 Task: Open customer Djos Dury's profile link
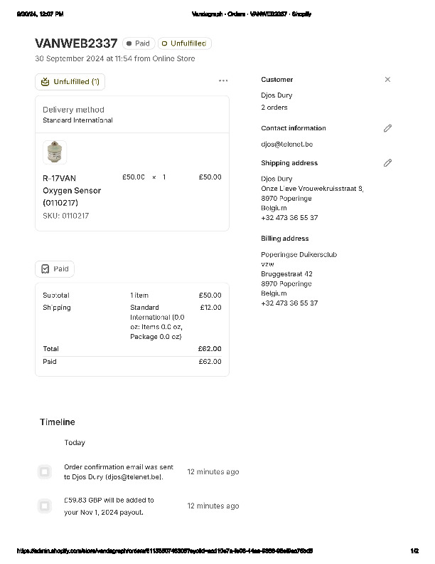click(x=276, y=95)
